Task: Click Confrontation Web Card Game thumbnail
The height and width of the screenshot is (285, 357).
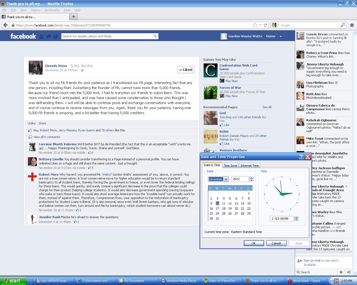Action: coord(210,70)
